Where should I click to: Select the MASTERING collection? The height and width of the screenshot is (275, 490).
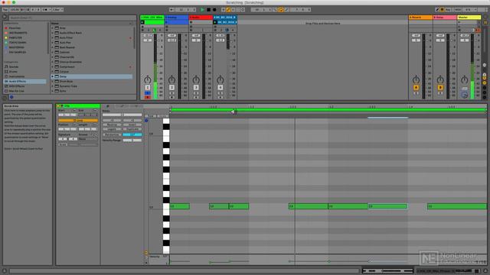click(16, 47)
